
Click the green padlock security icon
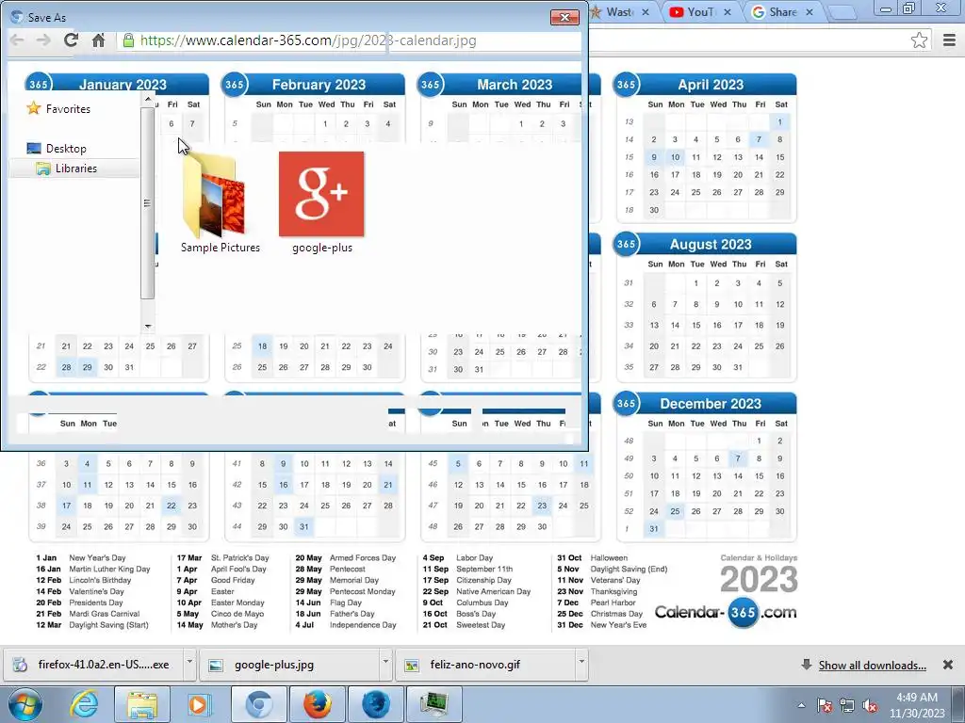[128, 40]
